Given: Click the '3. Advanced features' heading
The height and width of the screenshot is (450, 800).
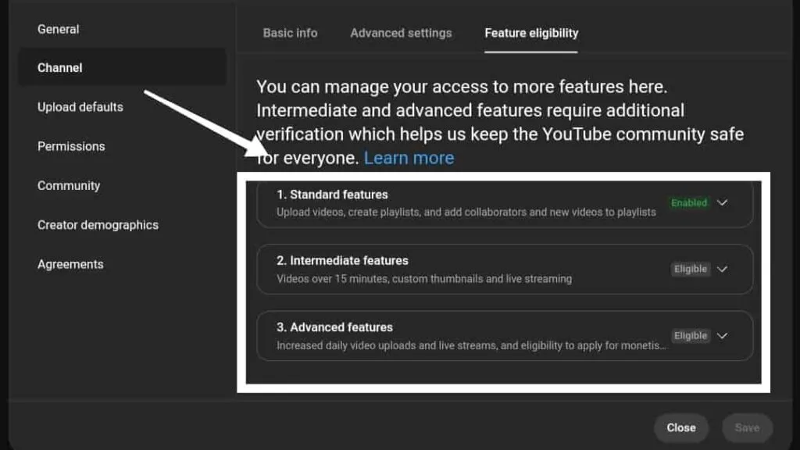Looking at the screenshot, I should pyautogui.click(x=334, y=327).
